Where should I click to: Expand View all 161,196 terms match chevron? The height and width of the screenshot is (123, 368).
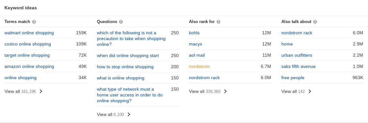tap(41, 91)
